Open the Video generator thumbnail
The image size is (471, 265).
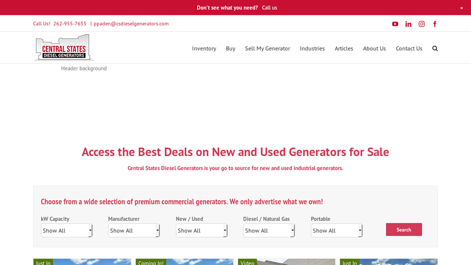286,261
